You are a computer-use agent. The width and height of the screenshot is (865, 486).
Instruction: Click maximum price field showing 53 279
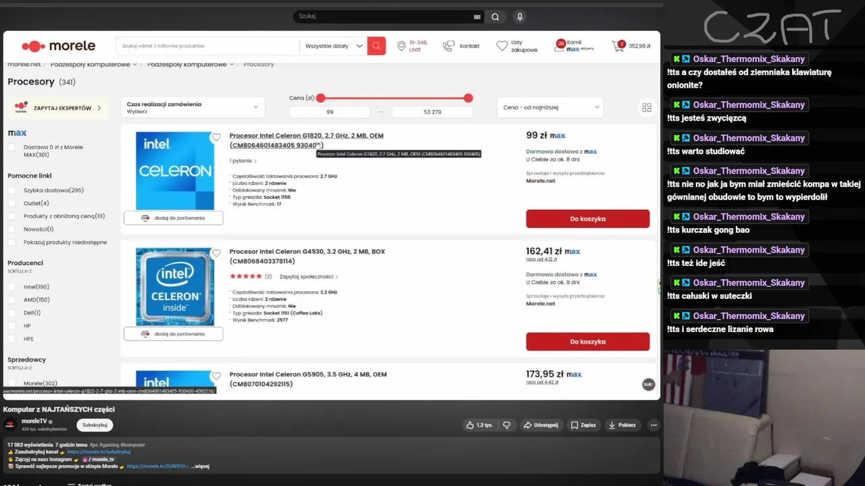[x=432, y=112]
